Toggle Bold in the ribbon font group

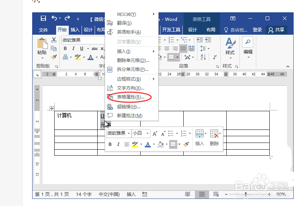click(x=65, y=49)
